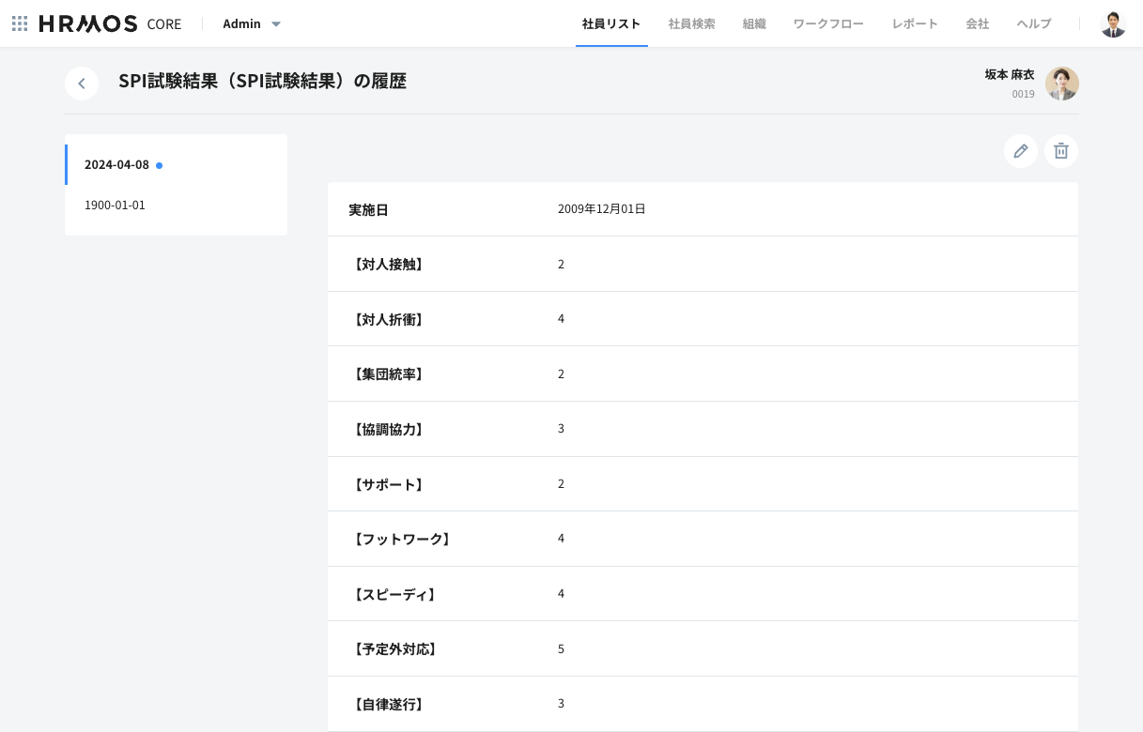Delete the record with the trash icon
Image resolution: width=1143 pixels, height=732 pixels.
pyautogui.click(x=1060, y=151)
